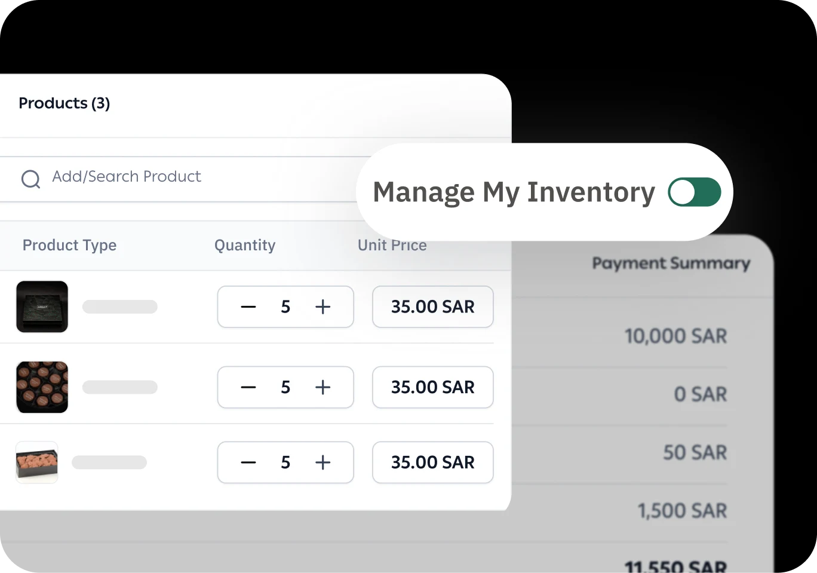
Task: Click the Quantity column header
Action: pos(245,245)
